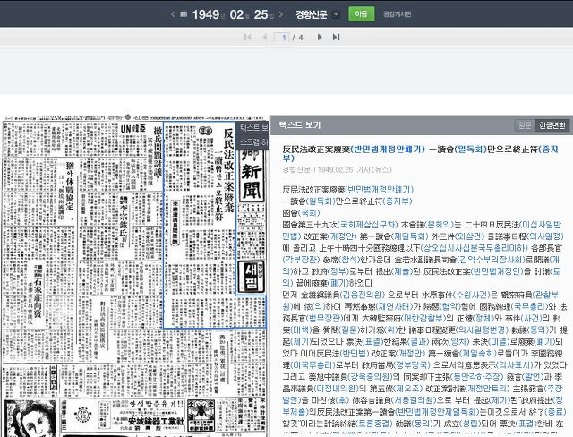Click the 安城鍮器工業社 advertisement on scan
The image size is (573, 437).
pos(156,422)
